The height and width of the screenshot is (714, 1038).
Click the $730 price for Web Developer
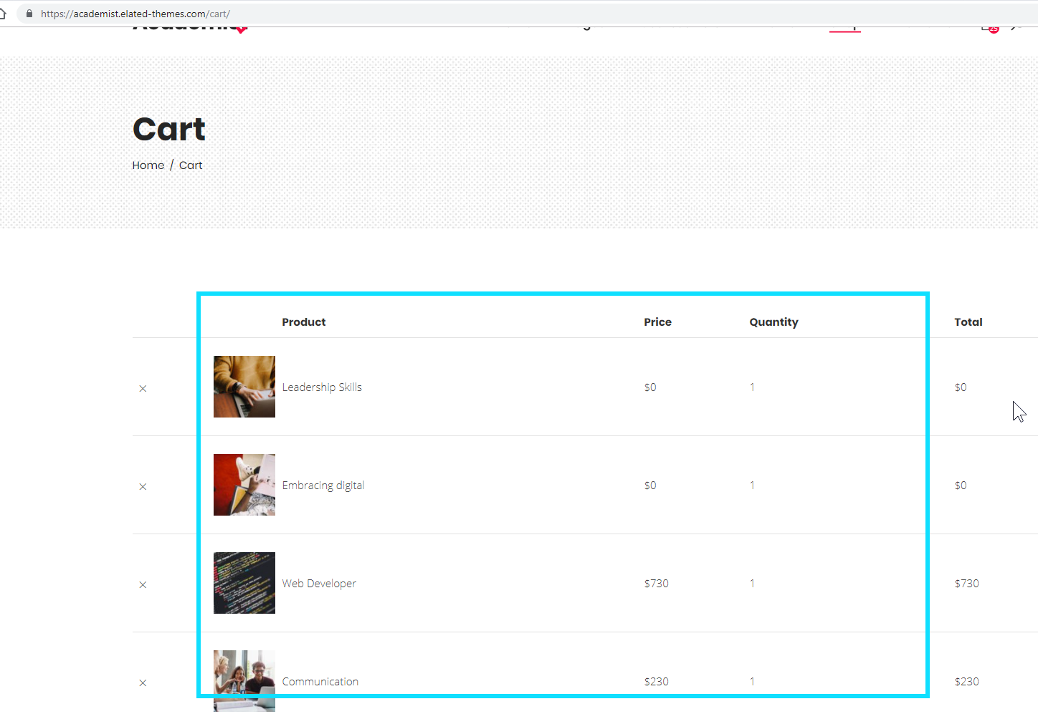(x=657, y=584)
